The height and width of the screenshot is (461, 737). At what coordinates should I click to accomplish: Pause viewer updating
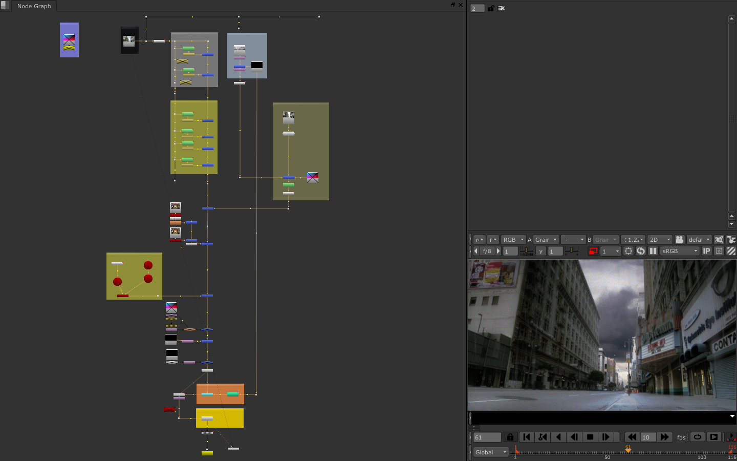pos(653,251)
